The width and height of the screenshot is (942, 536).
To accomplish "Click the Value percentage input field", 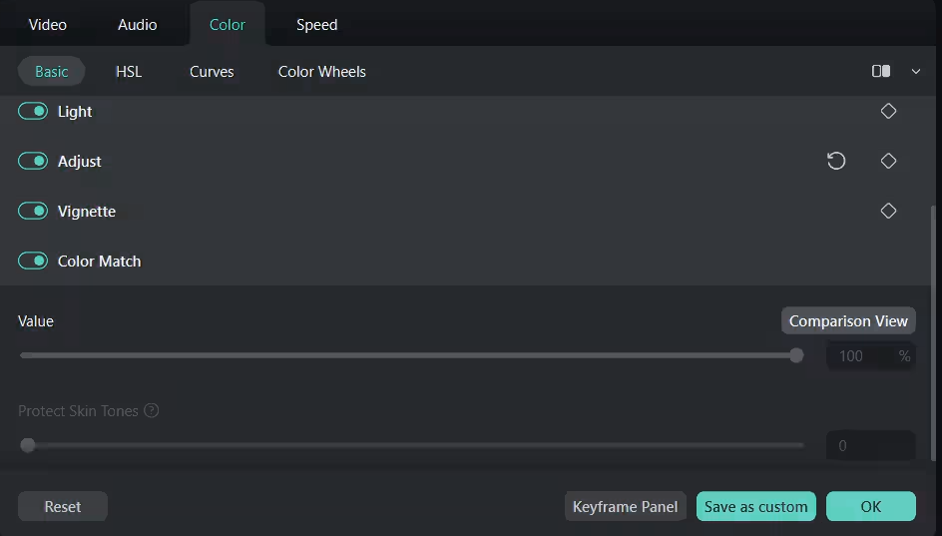I will [x=858, y=355].
